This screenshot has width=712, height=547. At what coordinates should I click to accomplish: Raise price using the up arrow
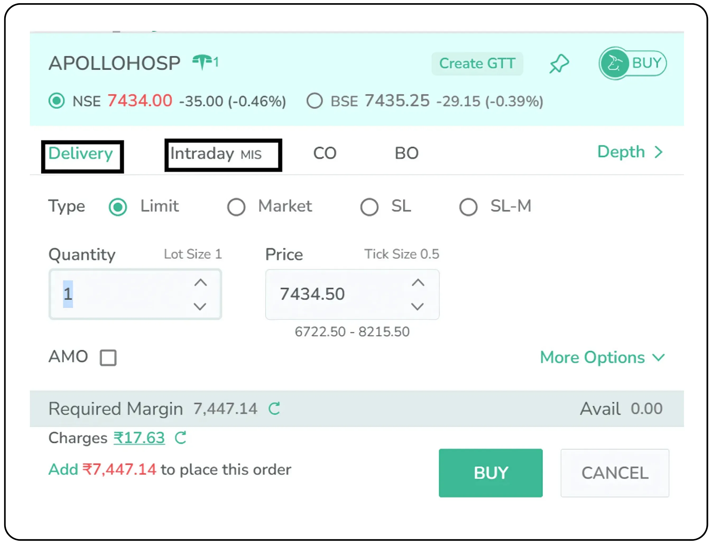(x=418, y=283)
